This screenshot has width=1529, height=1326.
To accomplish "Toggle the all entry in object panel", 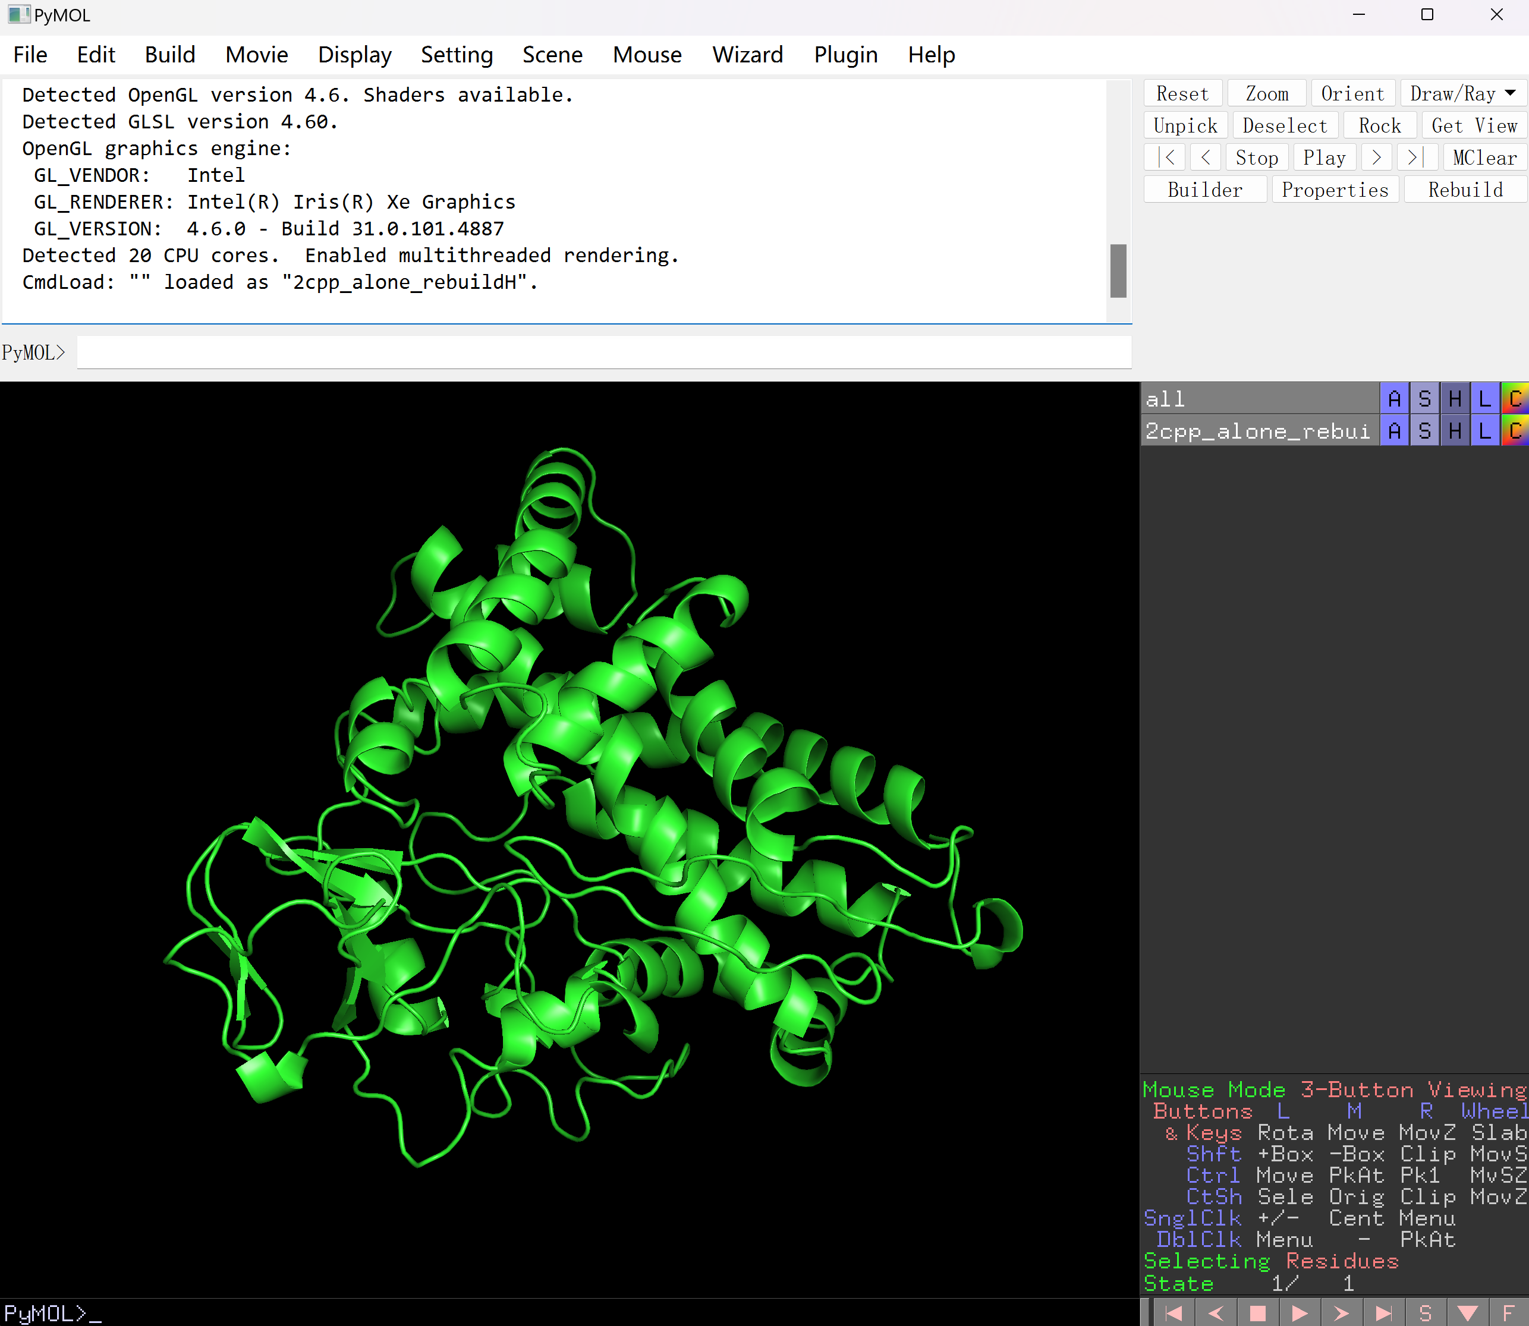I will (x=1257, y=399).
